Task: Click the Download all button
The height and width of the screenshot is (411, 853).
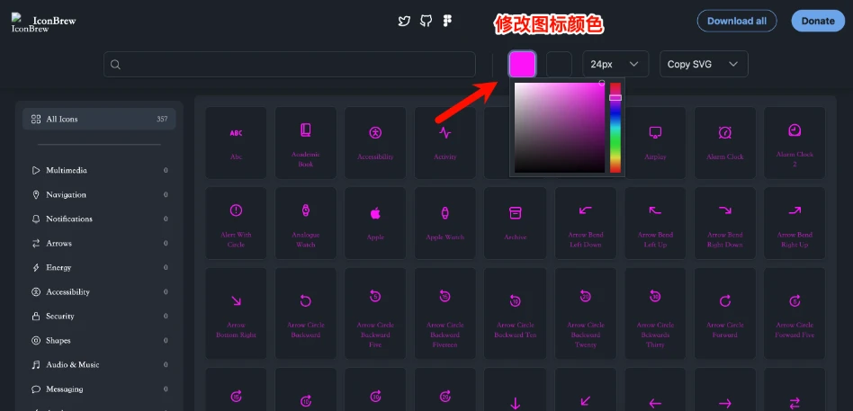Action: [737, 22]
